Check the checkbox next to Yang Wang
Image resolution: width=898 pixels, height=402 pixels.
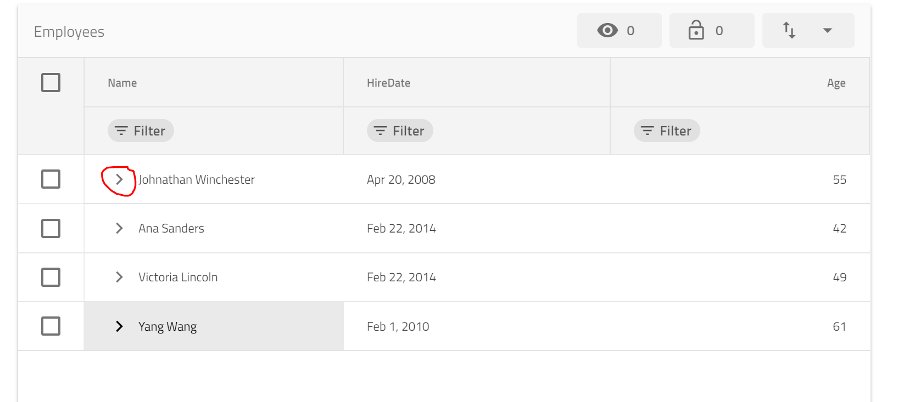pos(50,326)
